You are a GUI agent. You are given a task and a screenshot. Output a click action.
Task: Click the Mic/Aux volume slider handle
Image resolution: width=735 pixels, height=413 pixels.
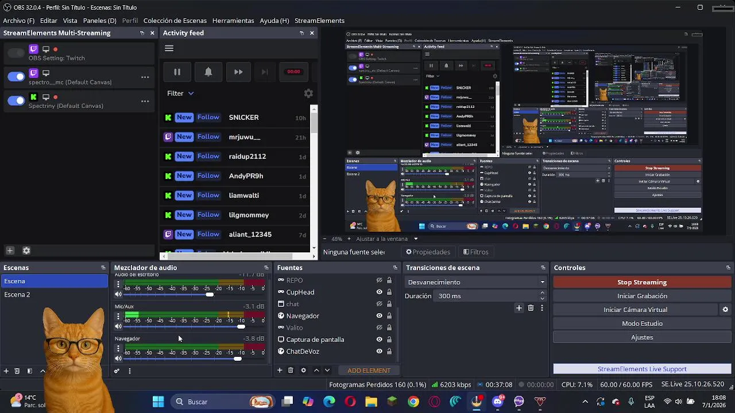[241, 326]
